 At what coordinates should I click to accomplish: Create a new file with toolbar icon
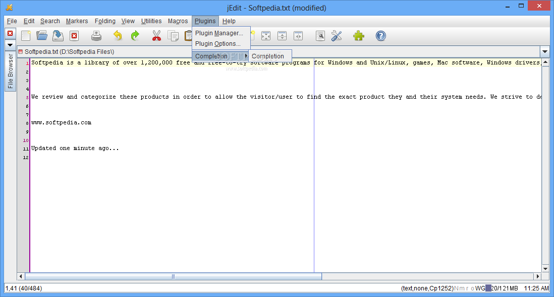point(26,36)
